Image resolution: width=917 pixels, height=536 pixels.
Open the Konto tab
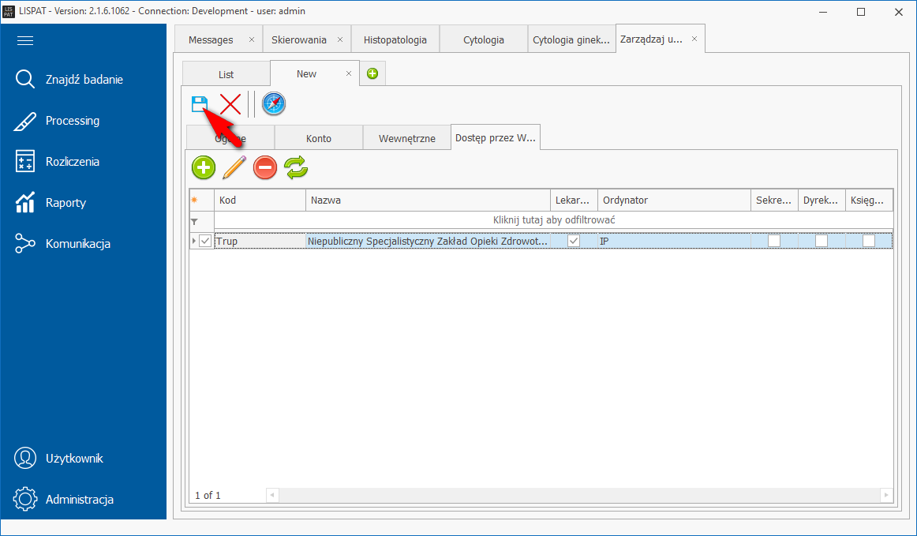coord(319,138)
